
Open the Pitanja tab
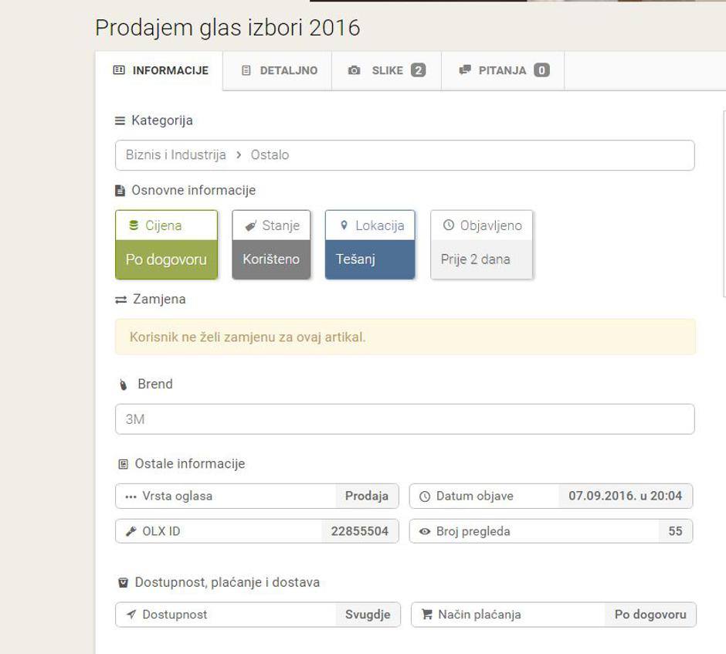click(x=502, y=70)
